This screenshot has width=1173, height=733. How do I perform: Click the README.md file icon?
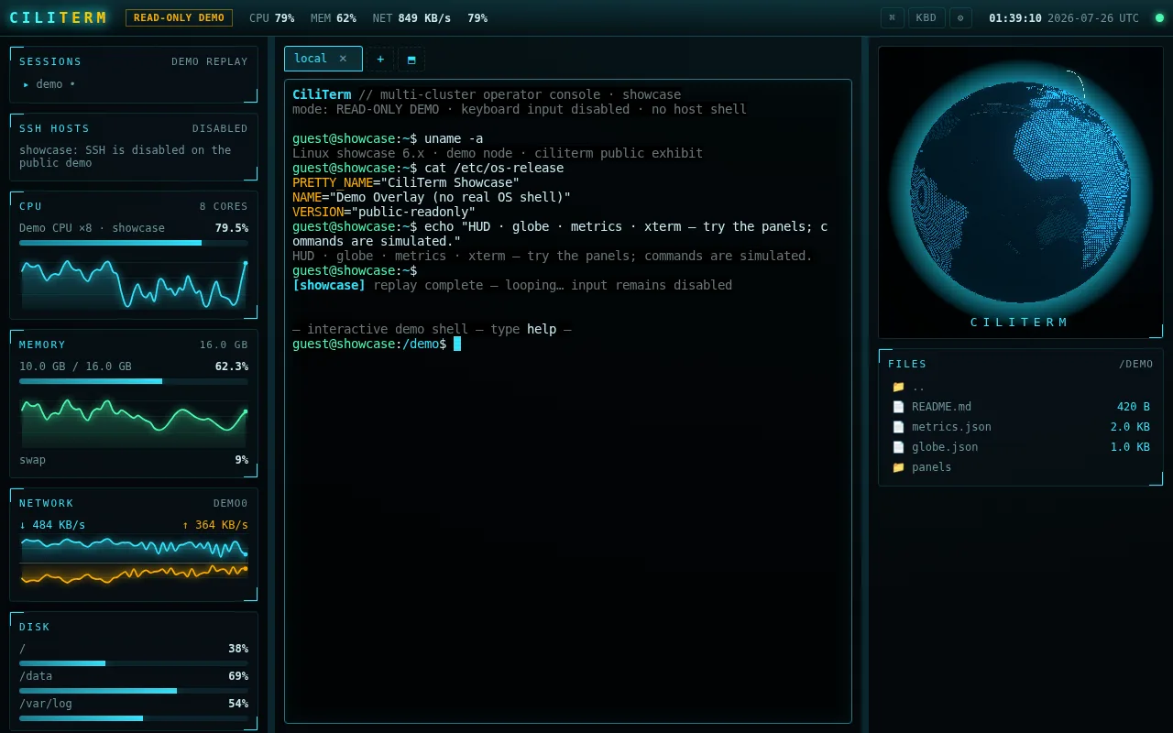click(898, 407)
